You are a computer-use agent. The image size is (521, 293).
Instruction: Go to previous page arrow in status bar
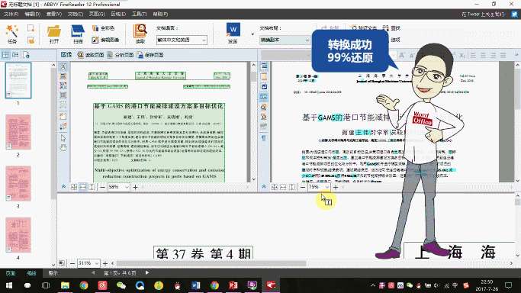tap(93, 273)
